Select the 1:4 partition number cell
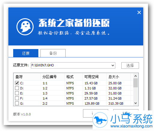 pyautogui.click(x=45, y=98)
